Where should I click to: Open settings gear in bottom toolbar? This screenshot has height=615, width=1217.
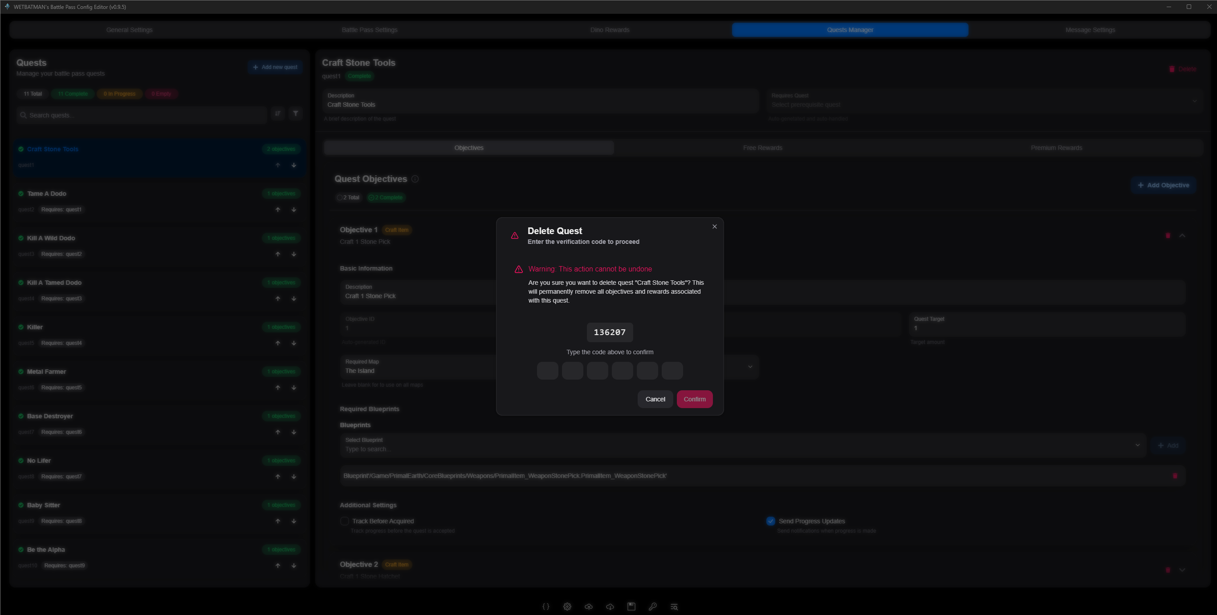point(567,607)
